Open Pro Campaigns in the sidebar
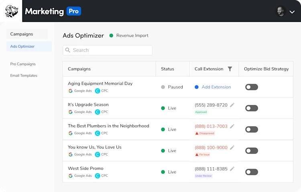 (x=23, y=64)
